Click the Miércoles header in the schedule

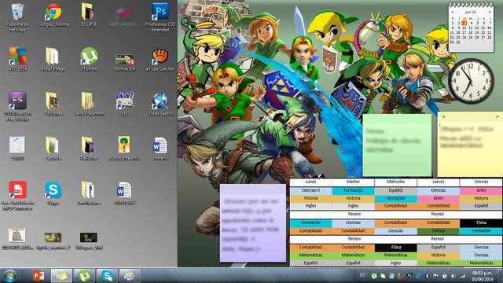[395, 182]
